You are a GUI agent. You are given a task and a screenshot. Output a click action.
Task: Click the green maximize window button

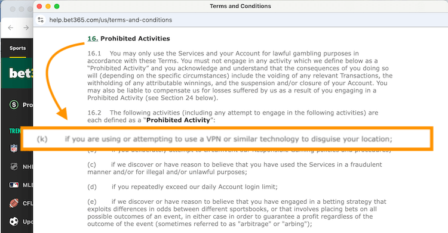point(57,7)
